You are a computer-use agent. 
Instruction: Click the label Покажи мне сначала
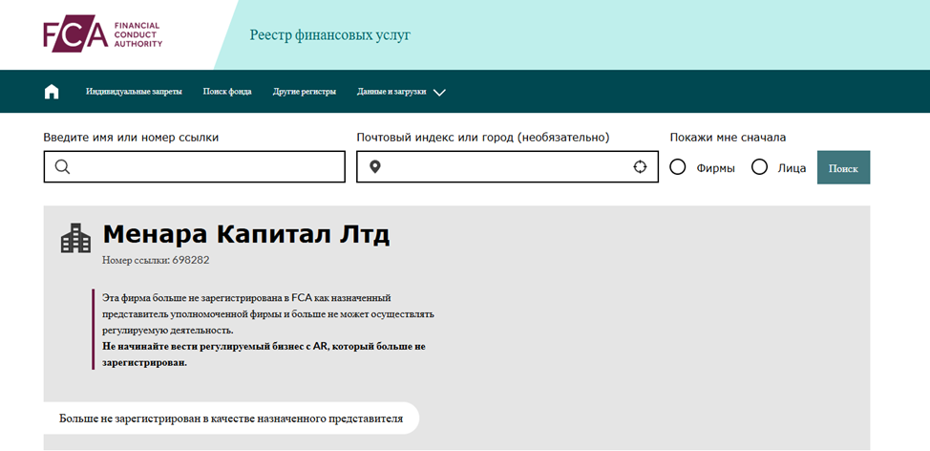pyautogui.click(x=728, y=138)
